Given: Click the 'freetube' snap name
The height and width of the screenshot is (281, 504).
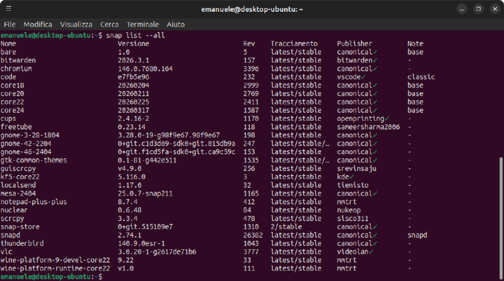Looking at the screenshot, I should point(16,127).
